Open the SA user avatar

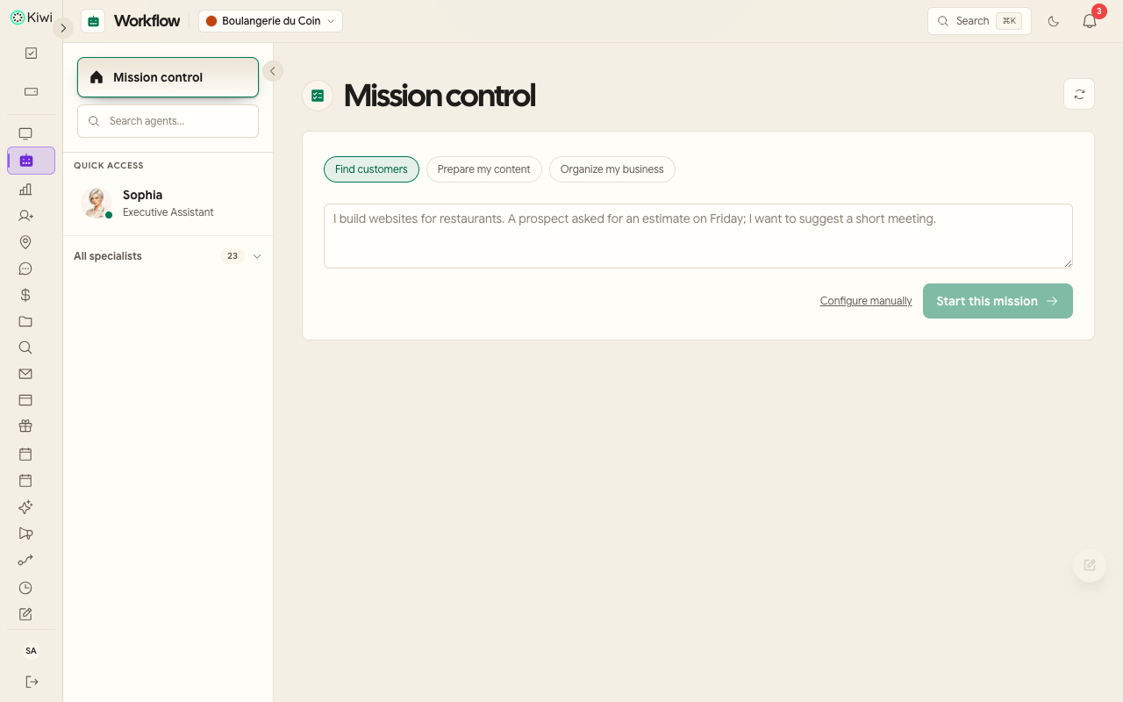coord(32,651)
